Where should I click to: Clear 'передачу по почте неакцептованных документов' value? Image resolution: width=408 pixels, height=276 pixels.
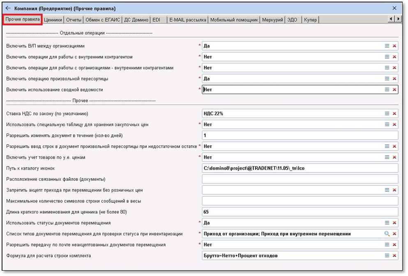[394, 244]
